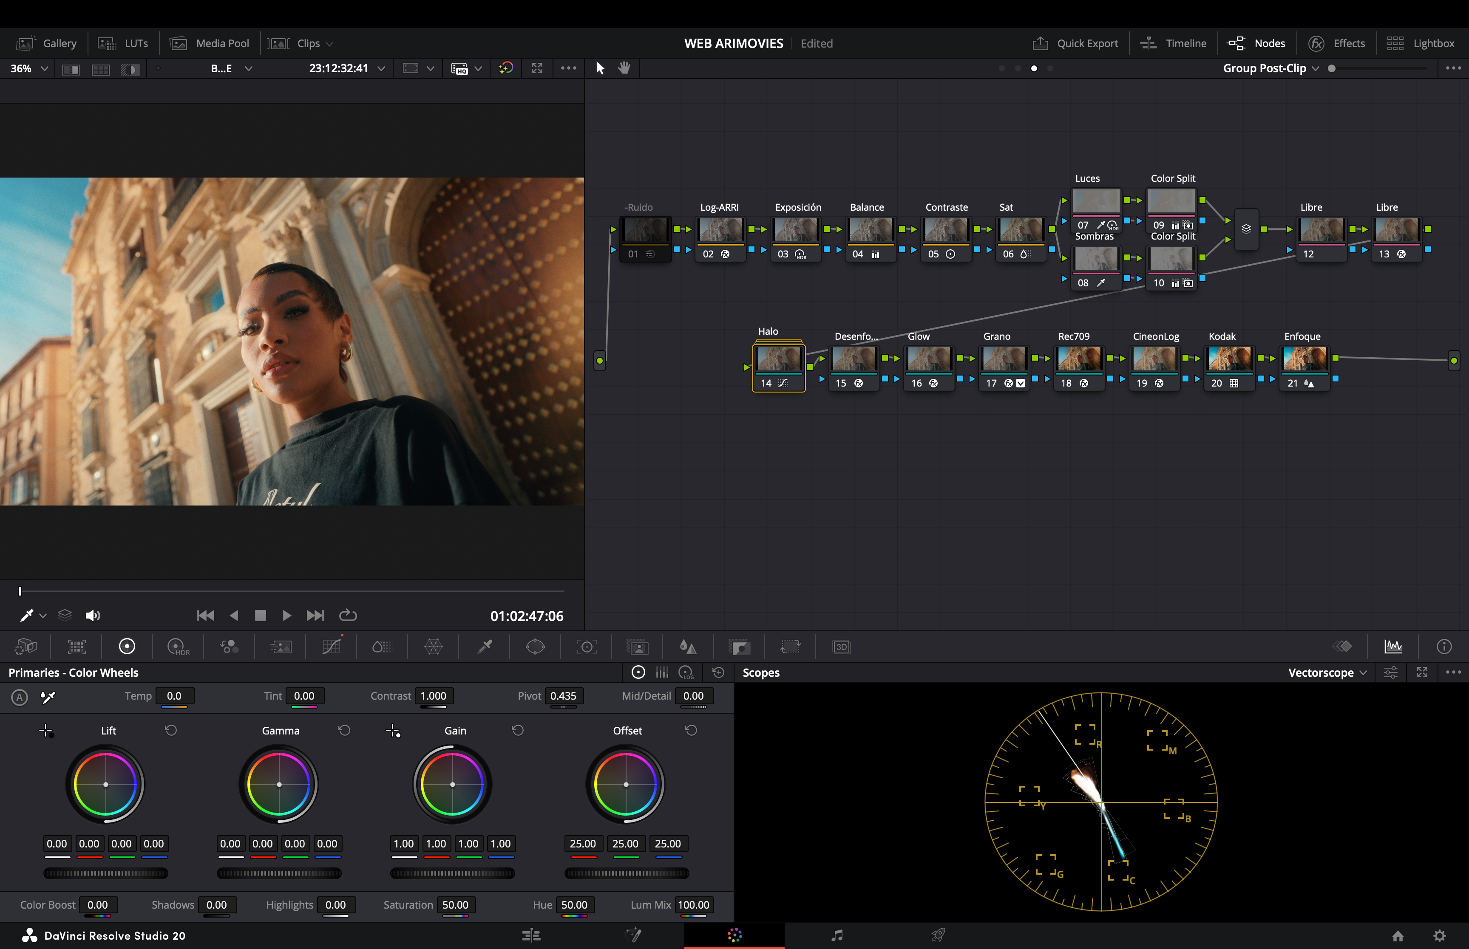Open the Media Pool panel
This screenshot has height=949, width=1469.
(x=210, y=43)
